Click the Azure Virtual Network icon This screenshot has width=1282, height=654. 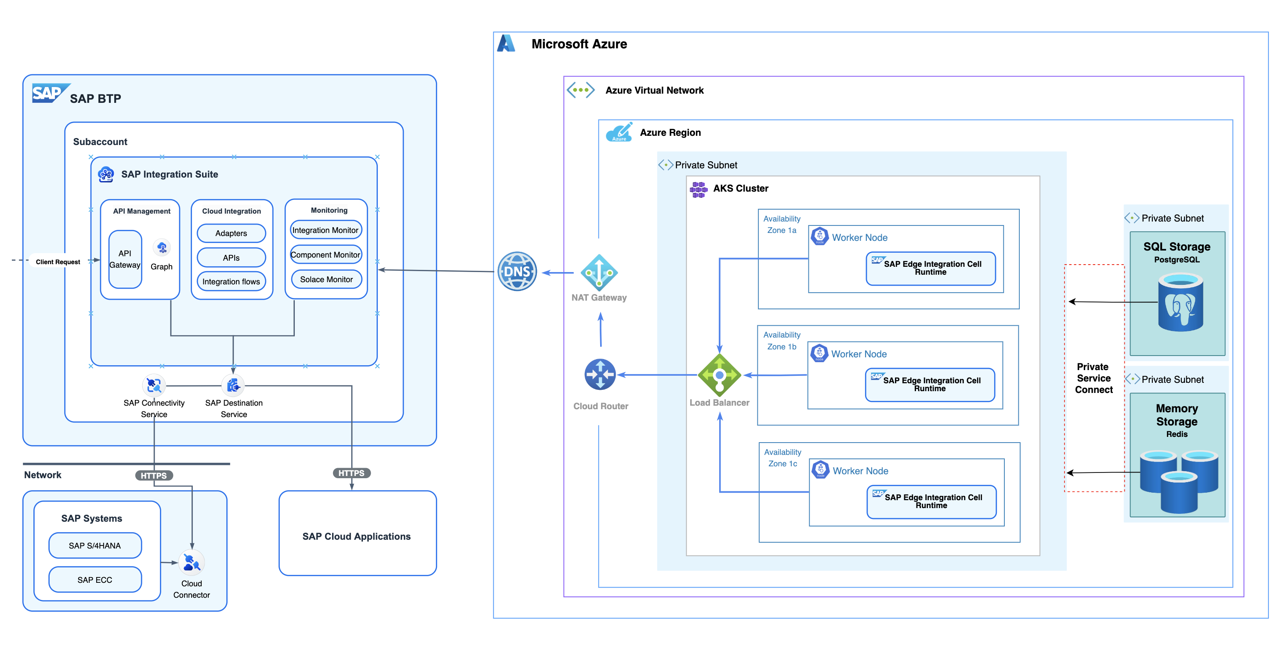[x=580, y=90]
